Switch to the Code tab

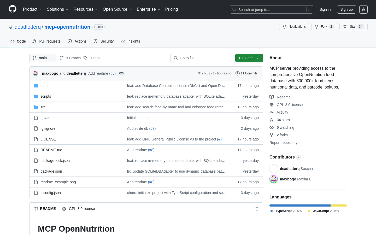18,41
